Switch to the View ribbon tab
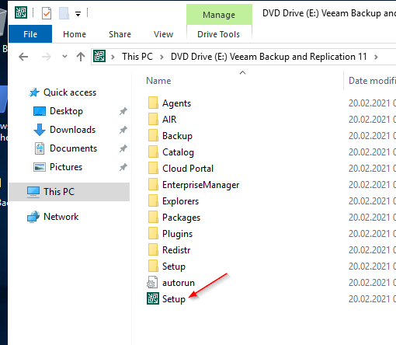Image resolution: width=396 pixels, height=345 pixels. point(163,34)
